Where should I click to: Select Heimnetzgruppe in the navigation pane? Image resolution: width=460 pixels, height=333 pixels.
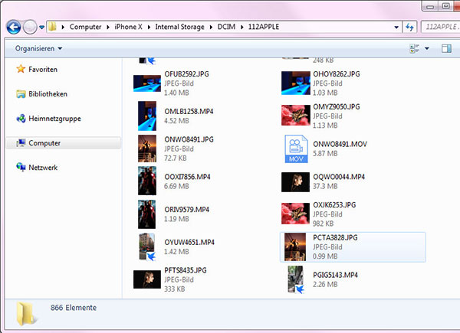pos(54,119)
